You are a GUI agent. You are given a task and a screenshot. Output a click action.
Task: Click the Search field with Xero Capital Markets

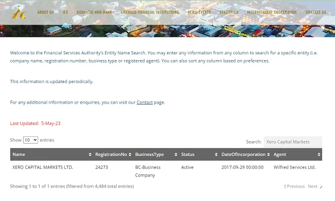coord(293,142)
